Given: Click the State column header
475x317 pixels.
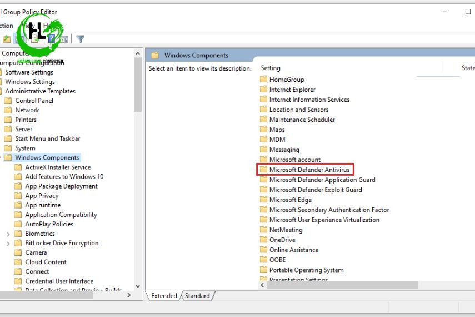Looking at the screenshot, I should click(x=468, y=68).
